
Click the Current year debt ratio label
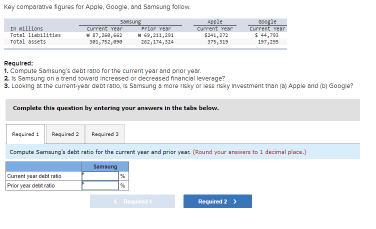pyautogui.click(x=34, y=176)
